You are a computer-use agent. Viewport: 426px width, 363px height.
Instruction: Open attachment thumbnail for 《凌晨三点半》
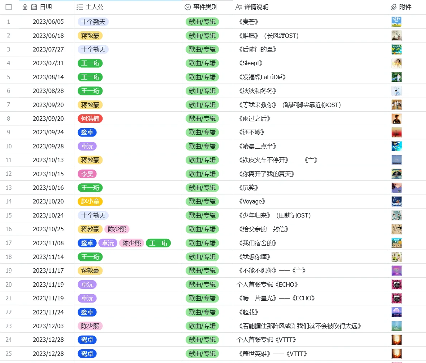coord(396,146)
